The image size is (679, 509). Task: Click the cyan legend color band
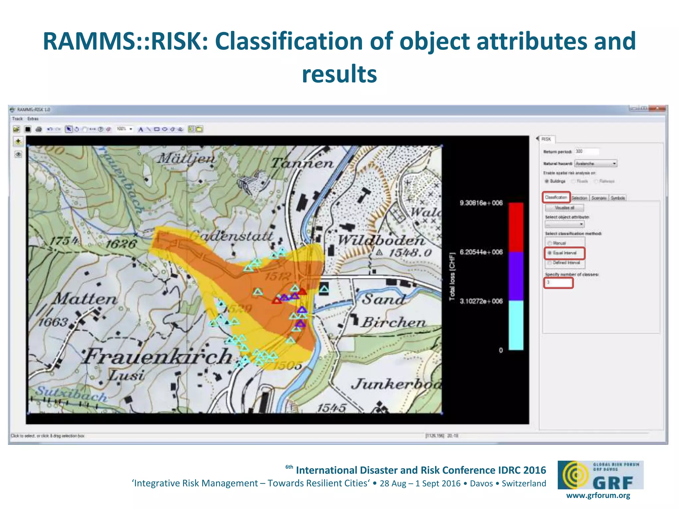516,325
